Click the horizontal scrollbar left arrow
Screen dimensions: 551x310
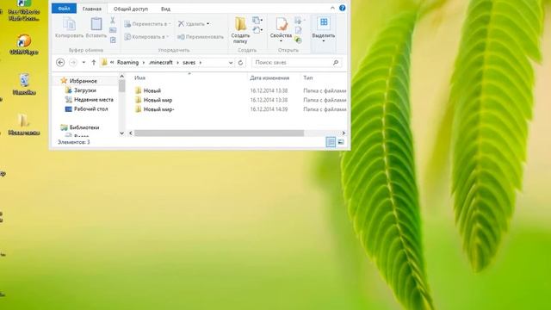point(131,133)
